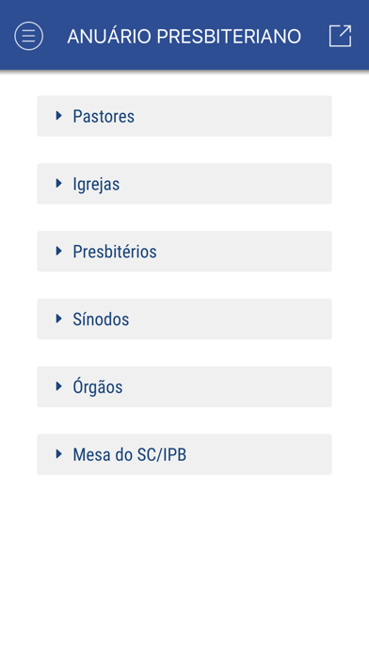
Task: Click the triangle arrow beside Sínodos
Action: click(x=59, y=319)
